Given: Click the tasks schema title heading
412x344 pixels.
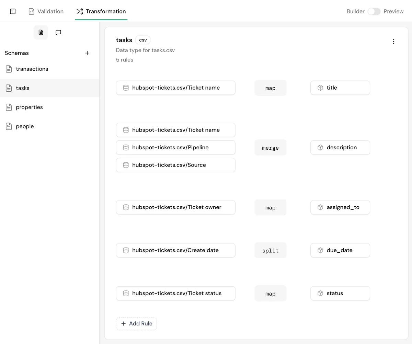Looking at the screenshot, I should (124, 40).
